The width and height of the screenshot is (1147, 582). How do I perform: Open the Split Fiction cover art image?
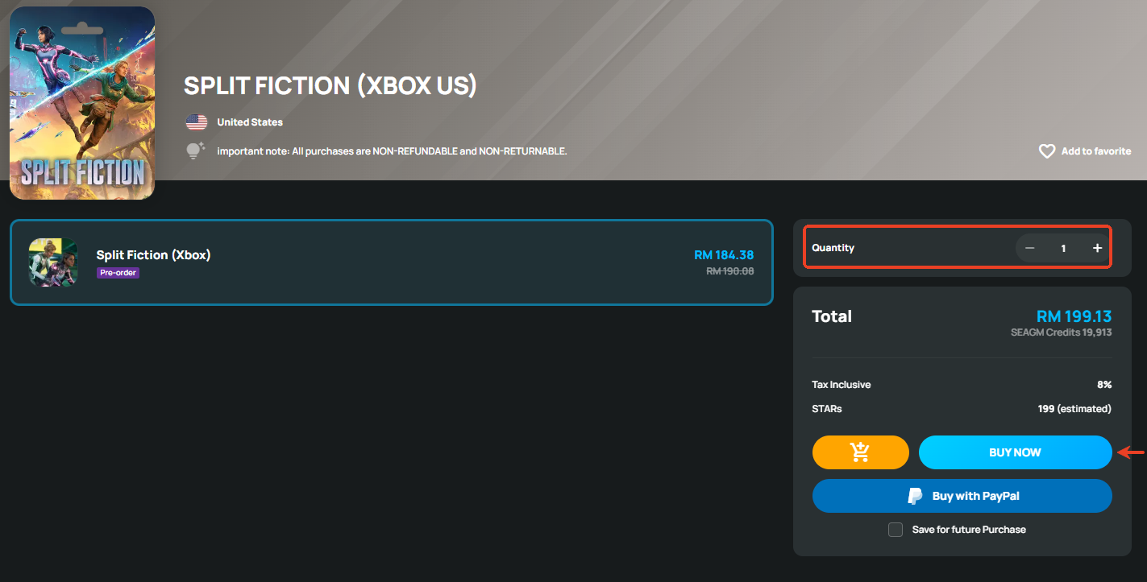82,103
